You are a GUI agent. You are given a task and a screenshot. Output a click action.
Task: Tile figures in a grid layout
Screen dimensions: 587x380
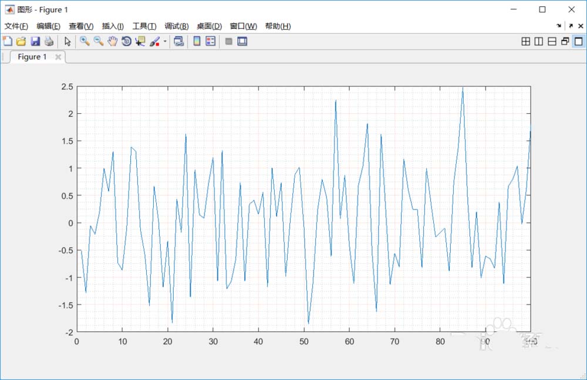525,42
